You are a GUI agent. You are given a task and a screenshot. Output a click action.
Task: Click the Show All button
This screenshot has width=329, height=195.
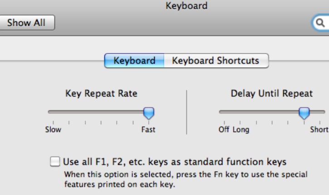click(x=27, y=22)
